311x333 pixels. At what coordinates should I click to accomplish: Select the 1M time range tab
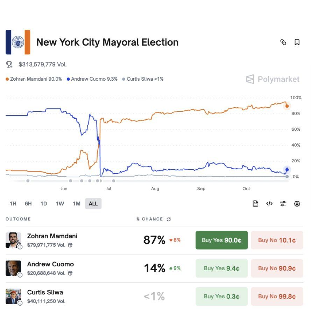(77, 203)
